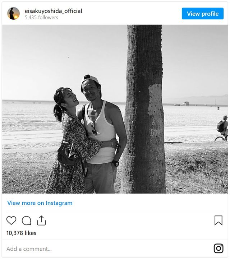Open comments via the speech bubble icon
The height and width of the screenshot is (260, 230).
pyautogui.click(x=26, y=220)
